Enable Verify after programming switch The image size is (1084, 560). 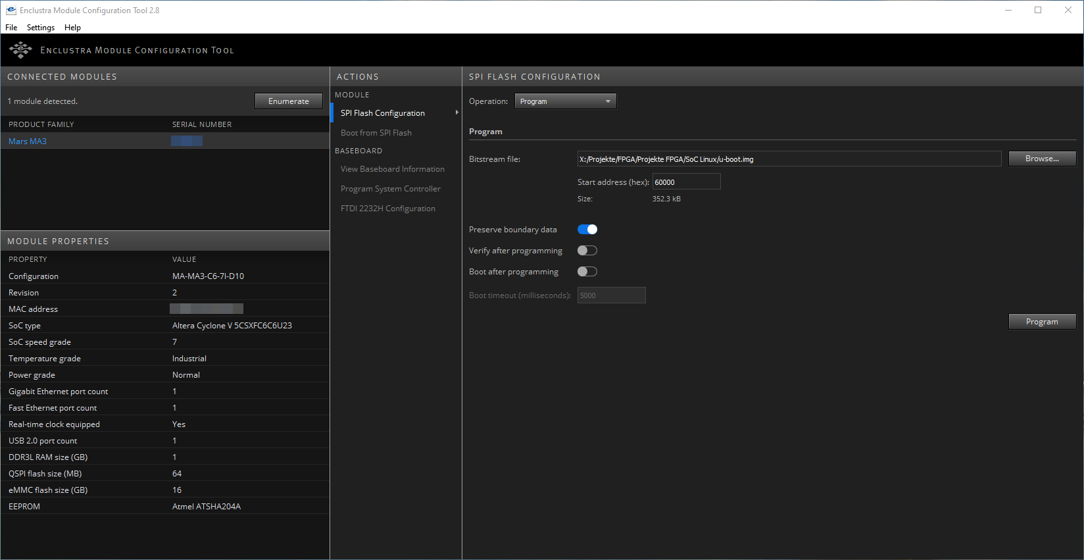click(587, 251)
